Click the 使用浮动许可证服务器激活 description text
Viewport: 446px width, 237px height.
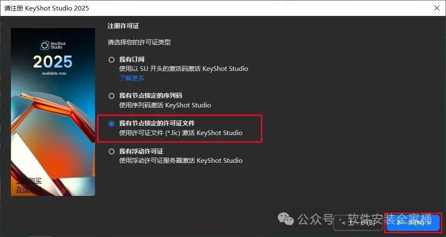(181, 161)
